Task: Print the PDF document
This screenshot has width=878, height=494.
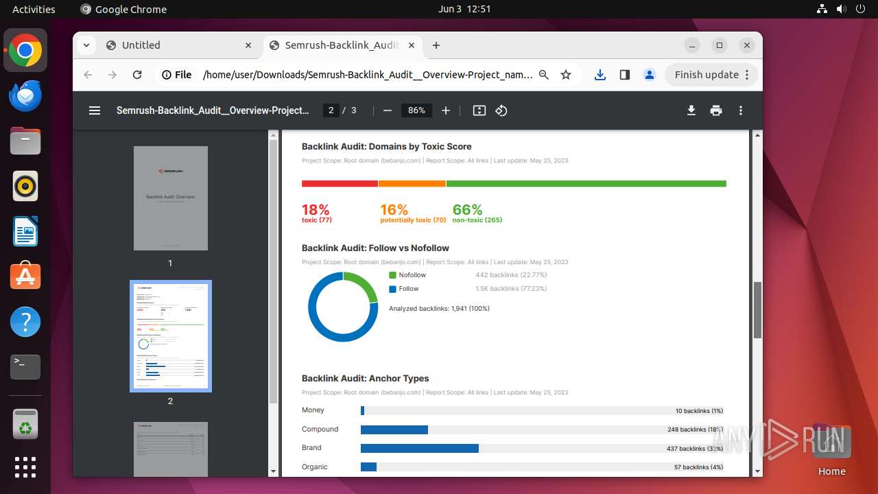Action: pos(716,110)
